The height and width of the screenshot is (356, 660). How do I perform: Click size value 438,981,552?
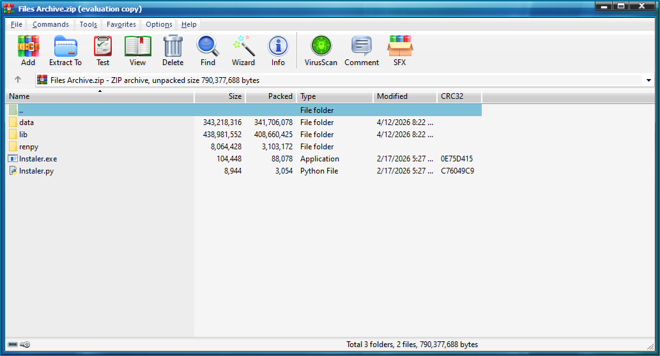222,135
